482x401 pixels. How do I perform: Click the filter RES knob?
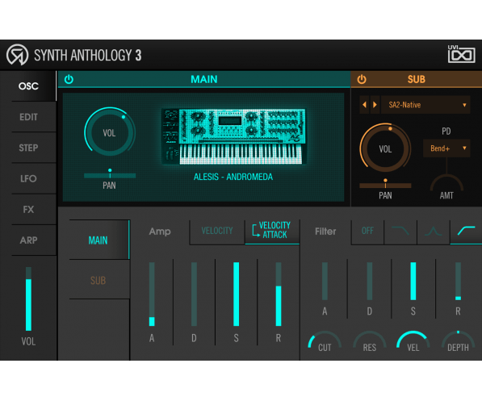pyautogui.click(x=370, y=341)
